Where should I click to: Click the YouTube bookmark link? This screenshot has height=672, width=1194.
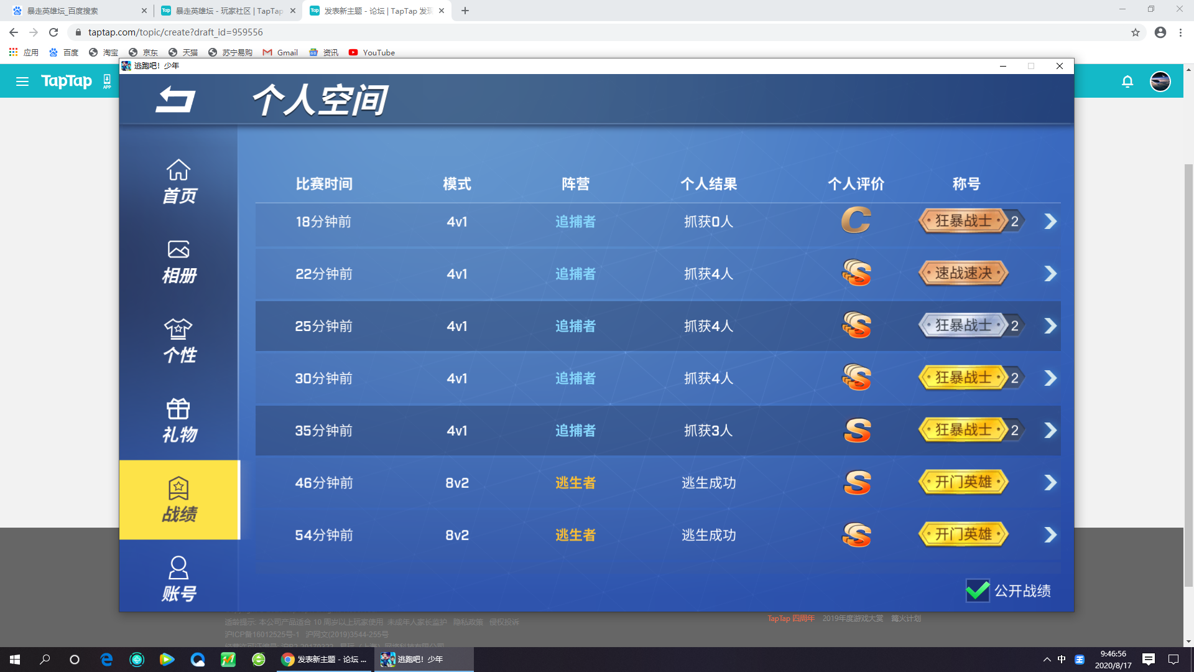click(x=372, y=52)
